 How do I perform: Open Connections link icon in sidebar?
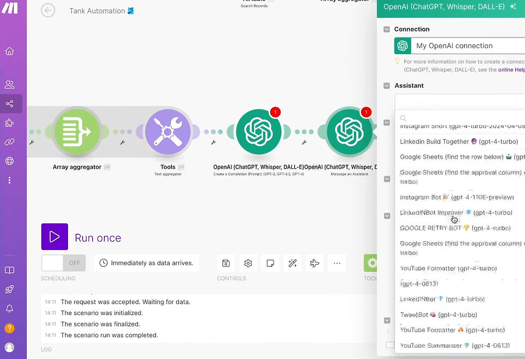coord(10,141)
